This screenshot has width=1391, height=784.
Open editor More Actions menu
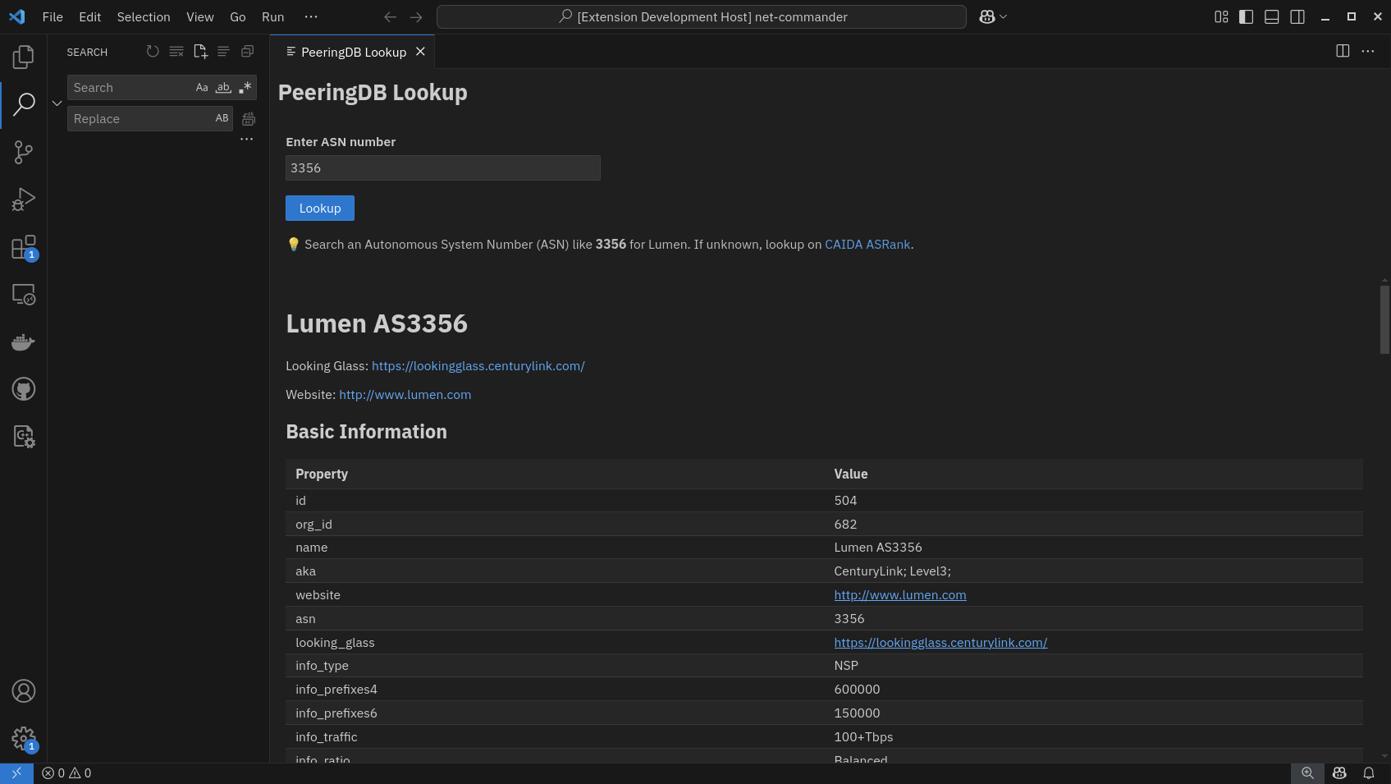click(1368, 51)
